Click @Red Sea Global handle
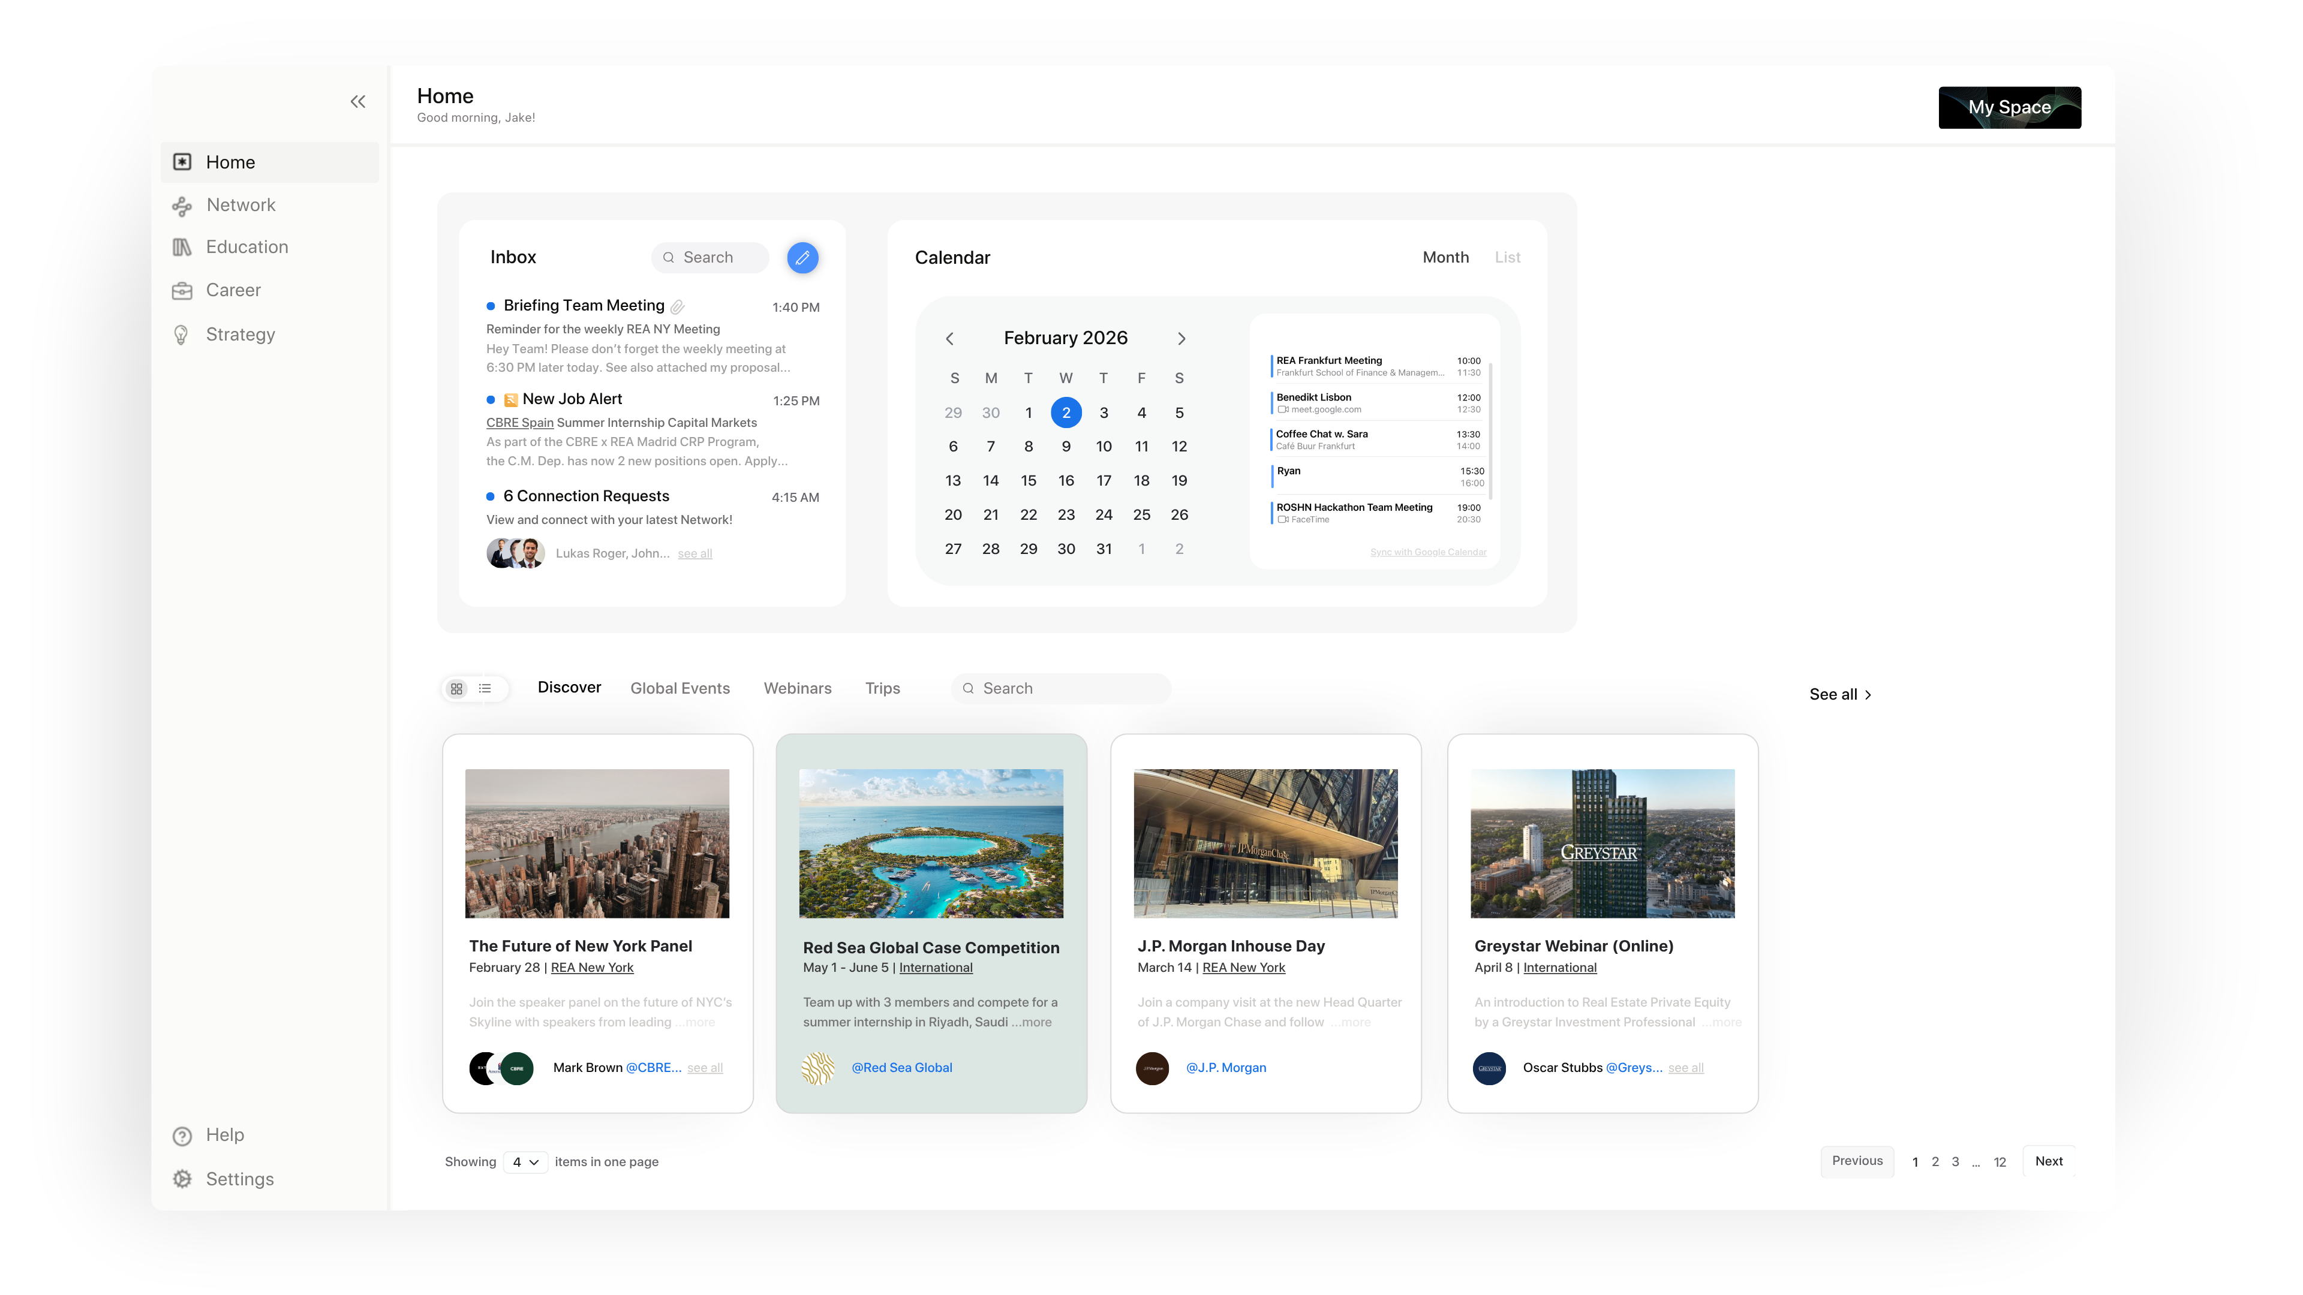Screen dimensions: 2303x1295 [x=901, y=1068]
